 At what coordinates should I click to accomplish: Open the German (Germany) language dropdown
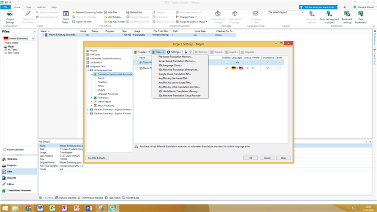tap(19, 38)
